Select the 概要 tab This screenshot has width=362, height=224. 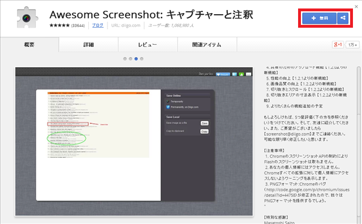[29, 45]
